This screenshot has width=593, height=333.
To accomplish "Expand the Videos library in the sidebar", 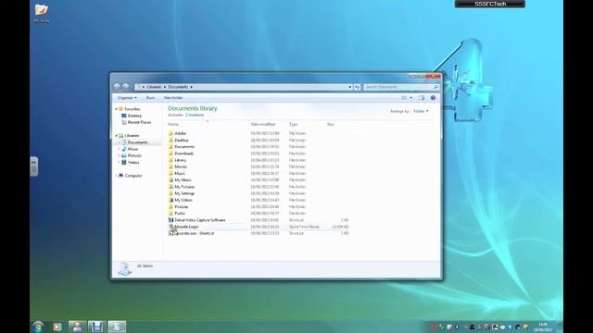I will (120, 163).
